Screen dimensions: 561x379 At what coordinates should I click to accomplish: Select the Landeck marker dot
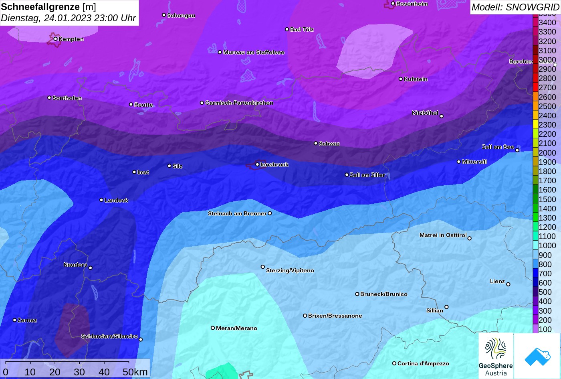tap(101, 200)
